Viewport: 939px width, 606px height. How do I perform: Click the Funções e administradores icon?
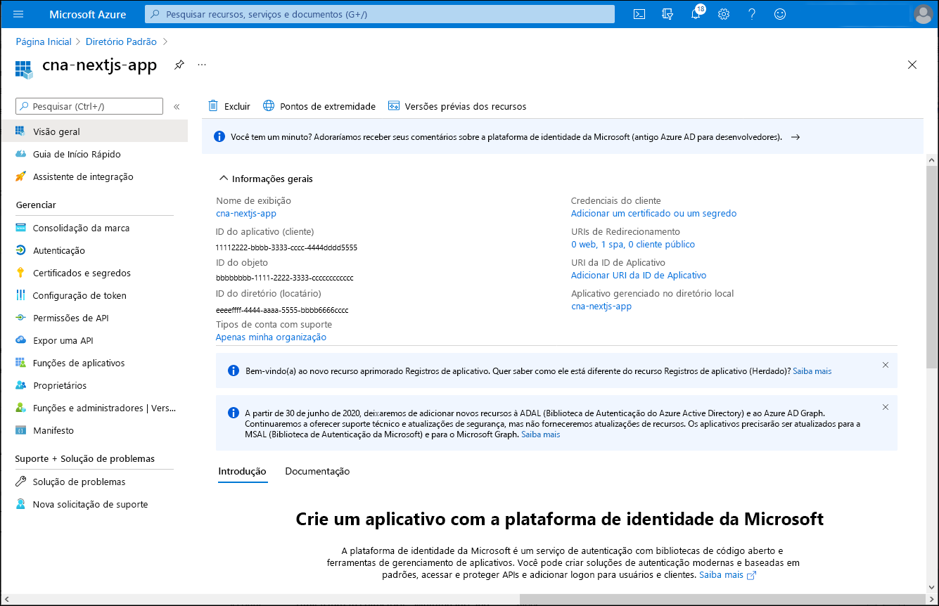(x=20, y=408)
